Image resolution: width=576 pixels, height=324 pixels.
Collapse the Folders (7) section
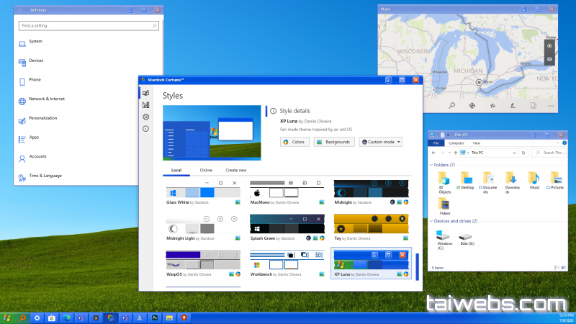431,165
